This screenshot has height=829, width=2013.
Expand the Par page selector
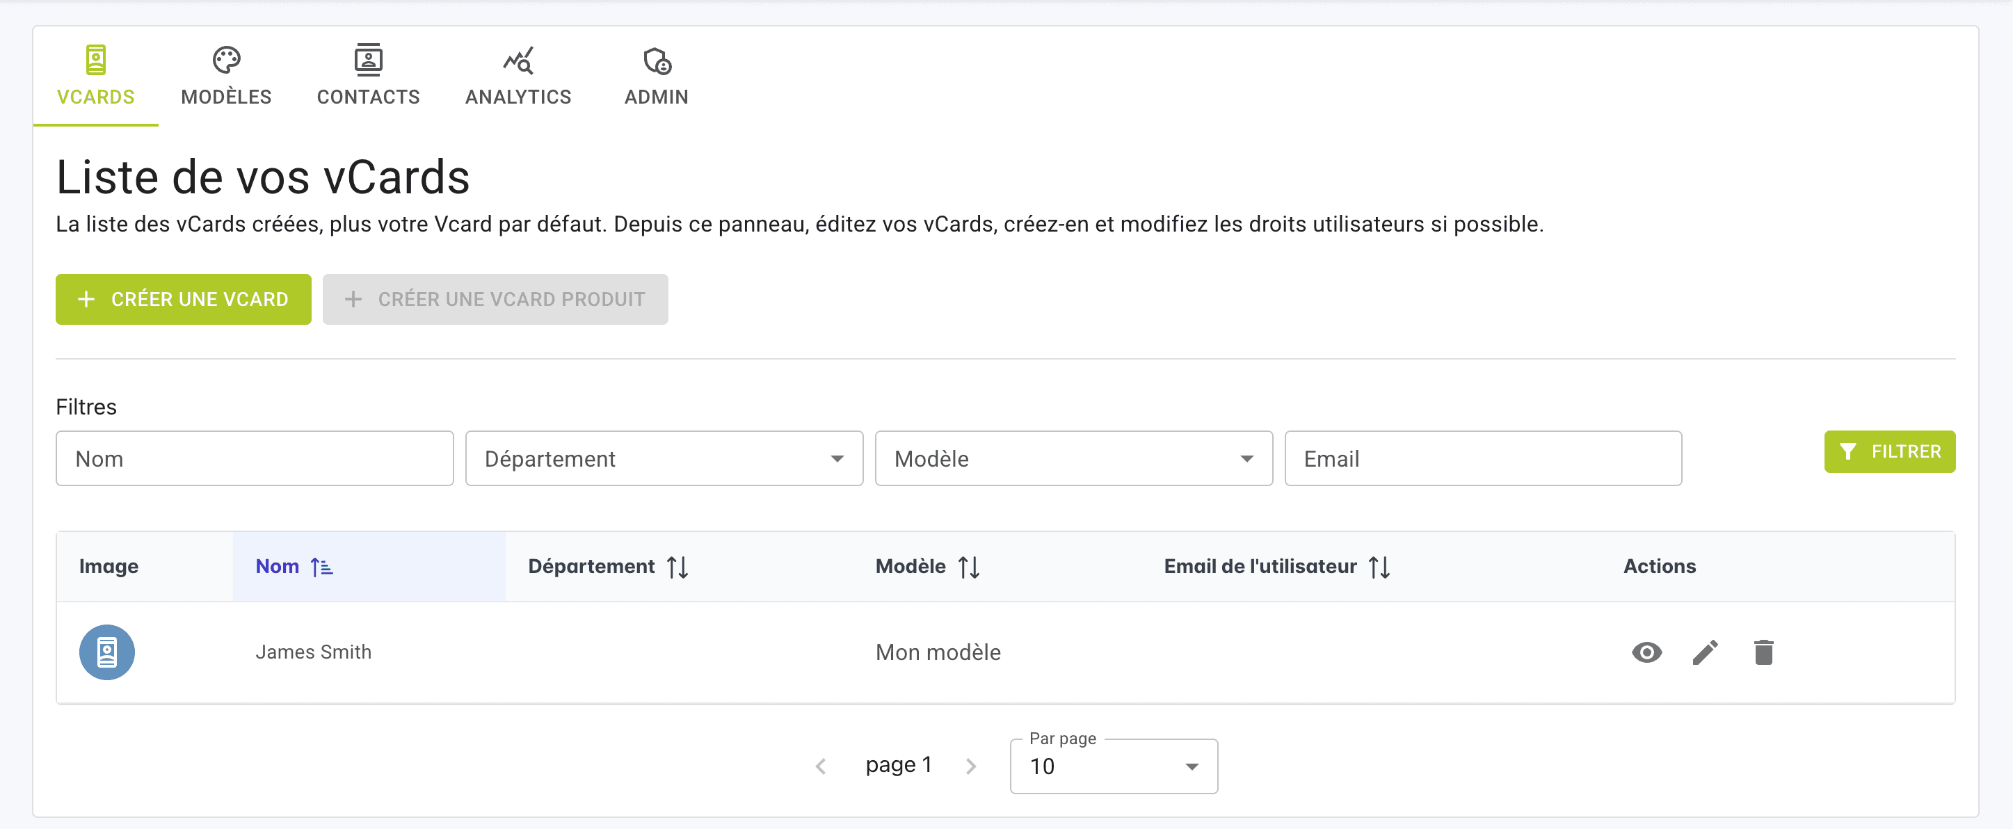(1113, 766)
